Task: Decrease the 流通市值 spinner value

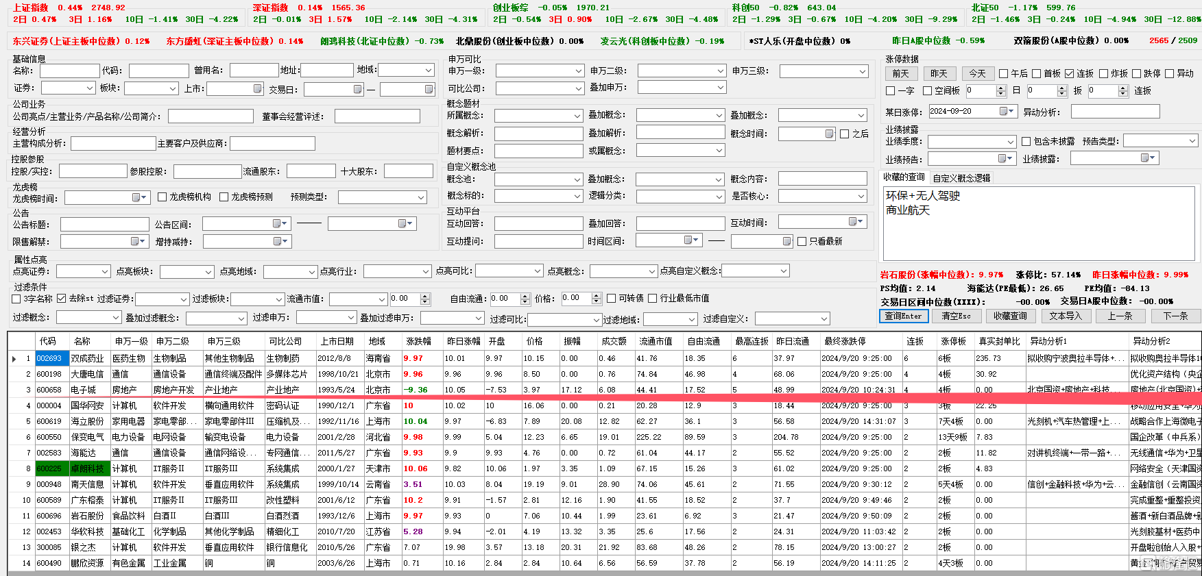Action: click(x=425, y=302)
